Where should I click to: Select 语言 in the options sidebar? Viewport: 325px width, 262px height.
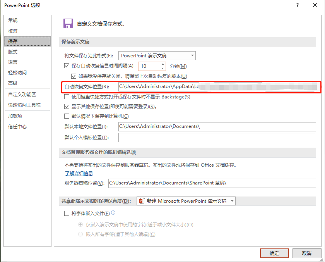click(x=27, y=62)
